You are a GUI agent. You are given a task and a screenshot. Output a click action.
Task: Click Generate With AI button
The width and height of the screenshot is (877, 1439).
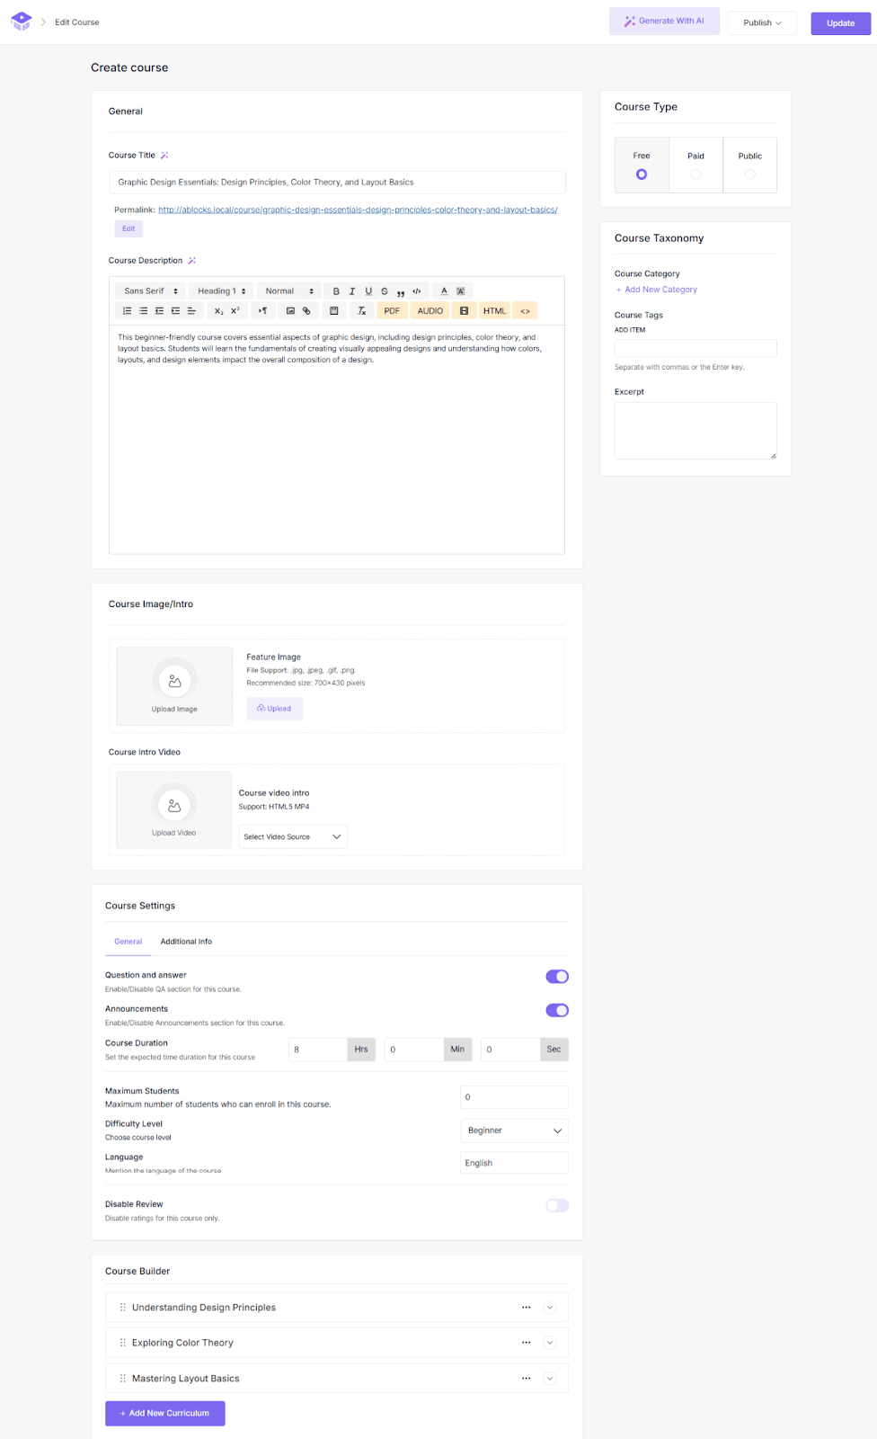[664, 22]
